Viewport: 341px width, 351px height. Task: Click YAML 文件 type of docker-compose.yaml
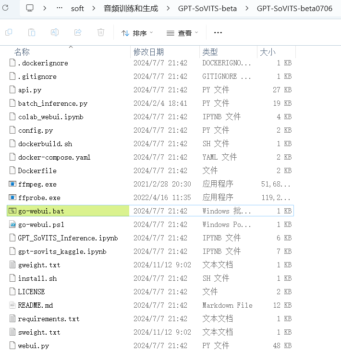click(x=219, y=157)
